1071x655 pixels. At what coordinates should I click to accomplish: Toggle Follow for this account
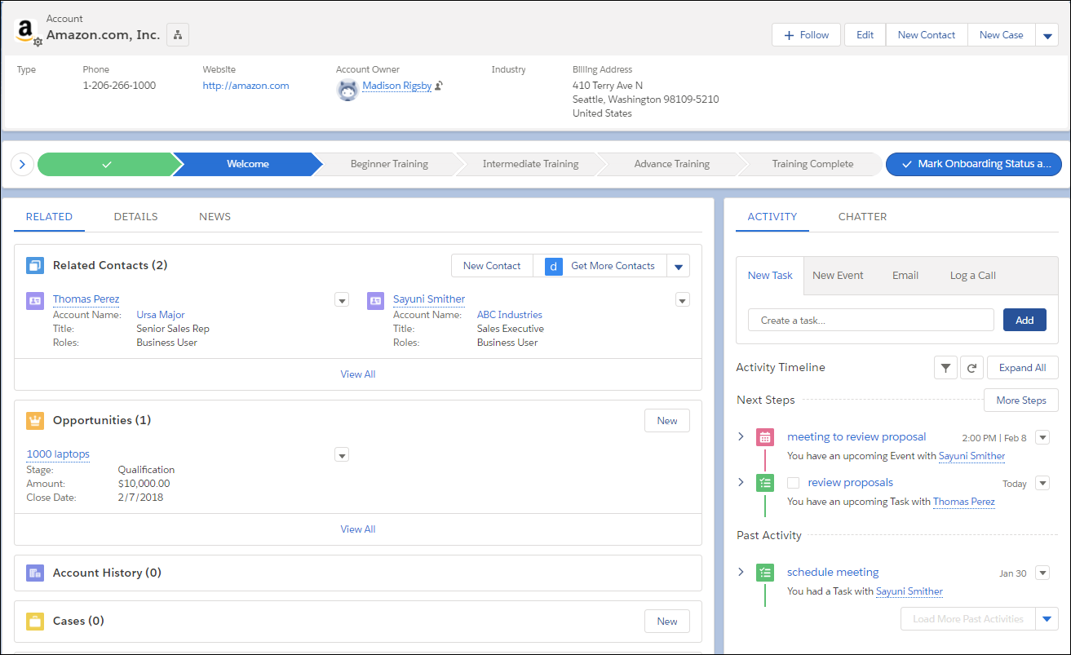pyautogui.click(x=806, y=34)
